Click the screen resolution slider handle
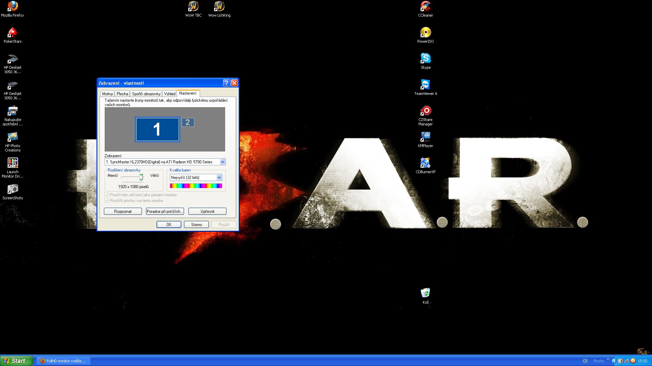 [x=141, y=177]
